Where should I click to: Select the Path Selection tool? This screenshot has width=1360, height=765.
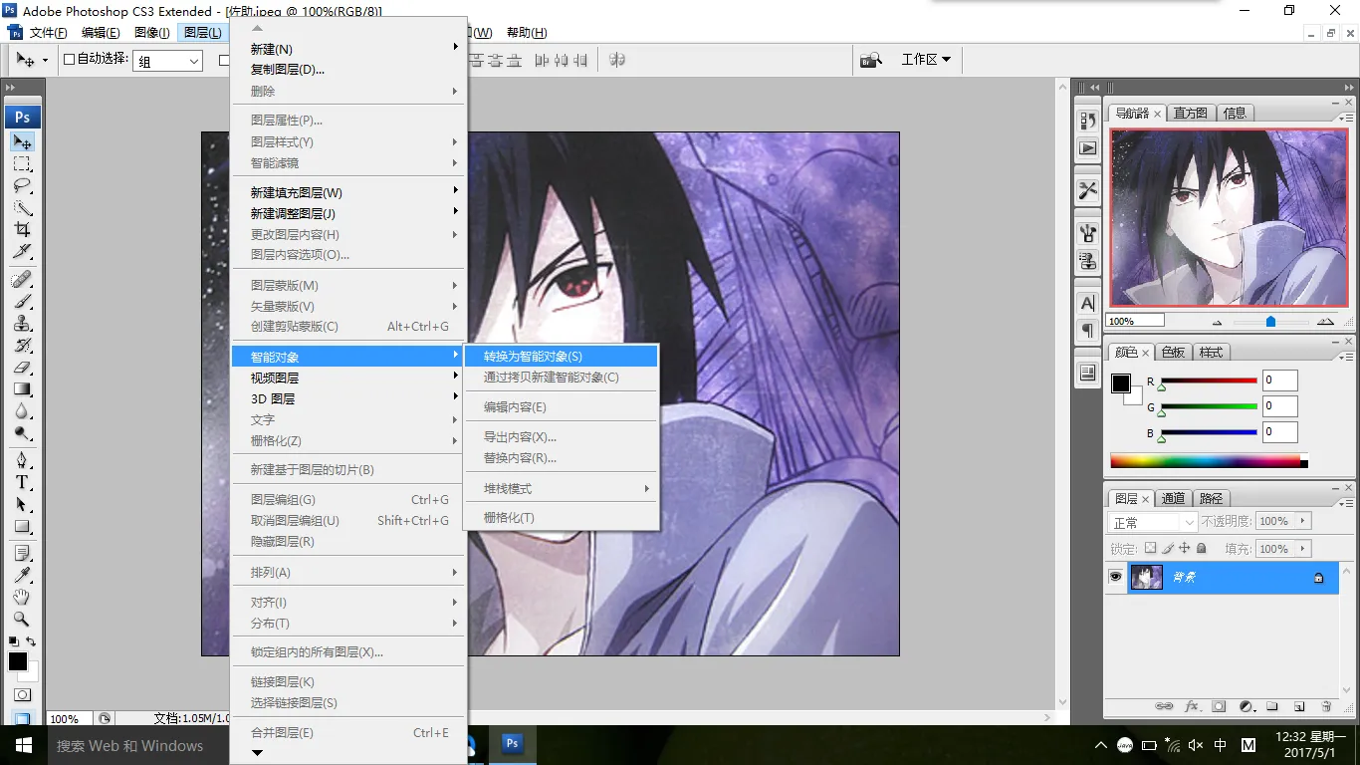click(22, 504)
